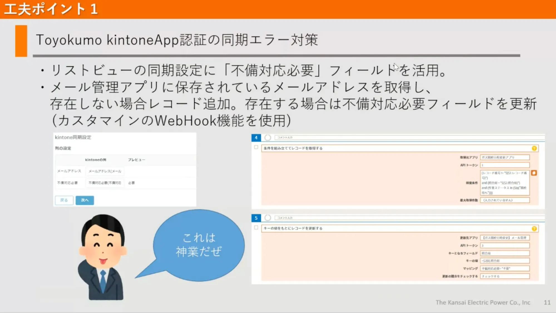Click the キーとなるフィールド input field

pos(505,253)
